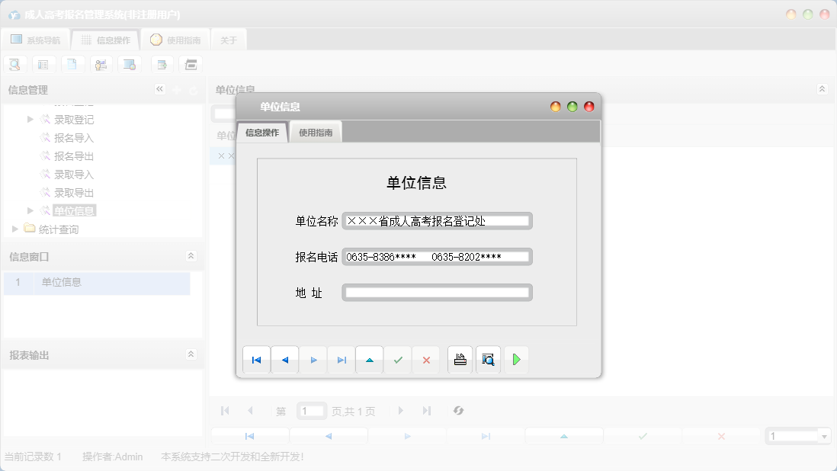Collapse the 报表输出 panel
The height and width of the screenshot is (471, 837).
click(x=191, y=354)
